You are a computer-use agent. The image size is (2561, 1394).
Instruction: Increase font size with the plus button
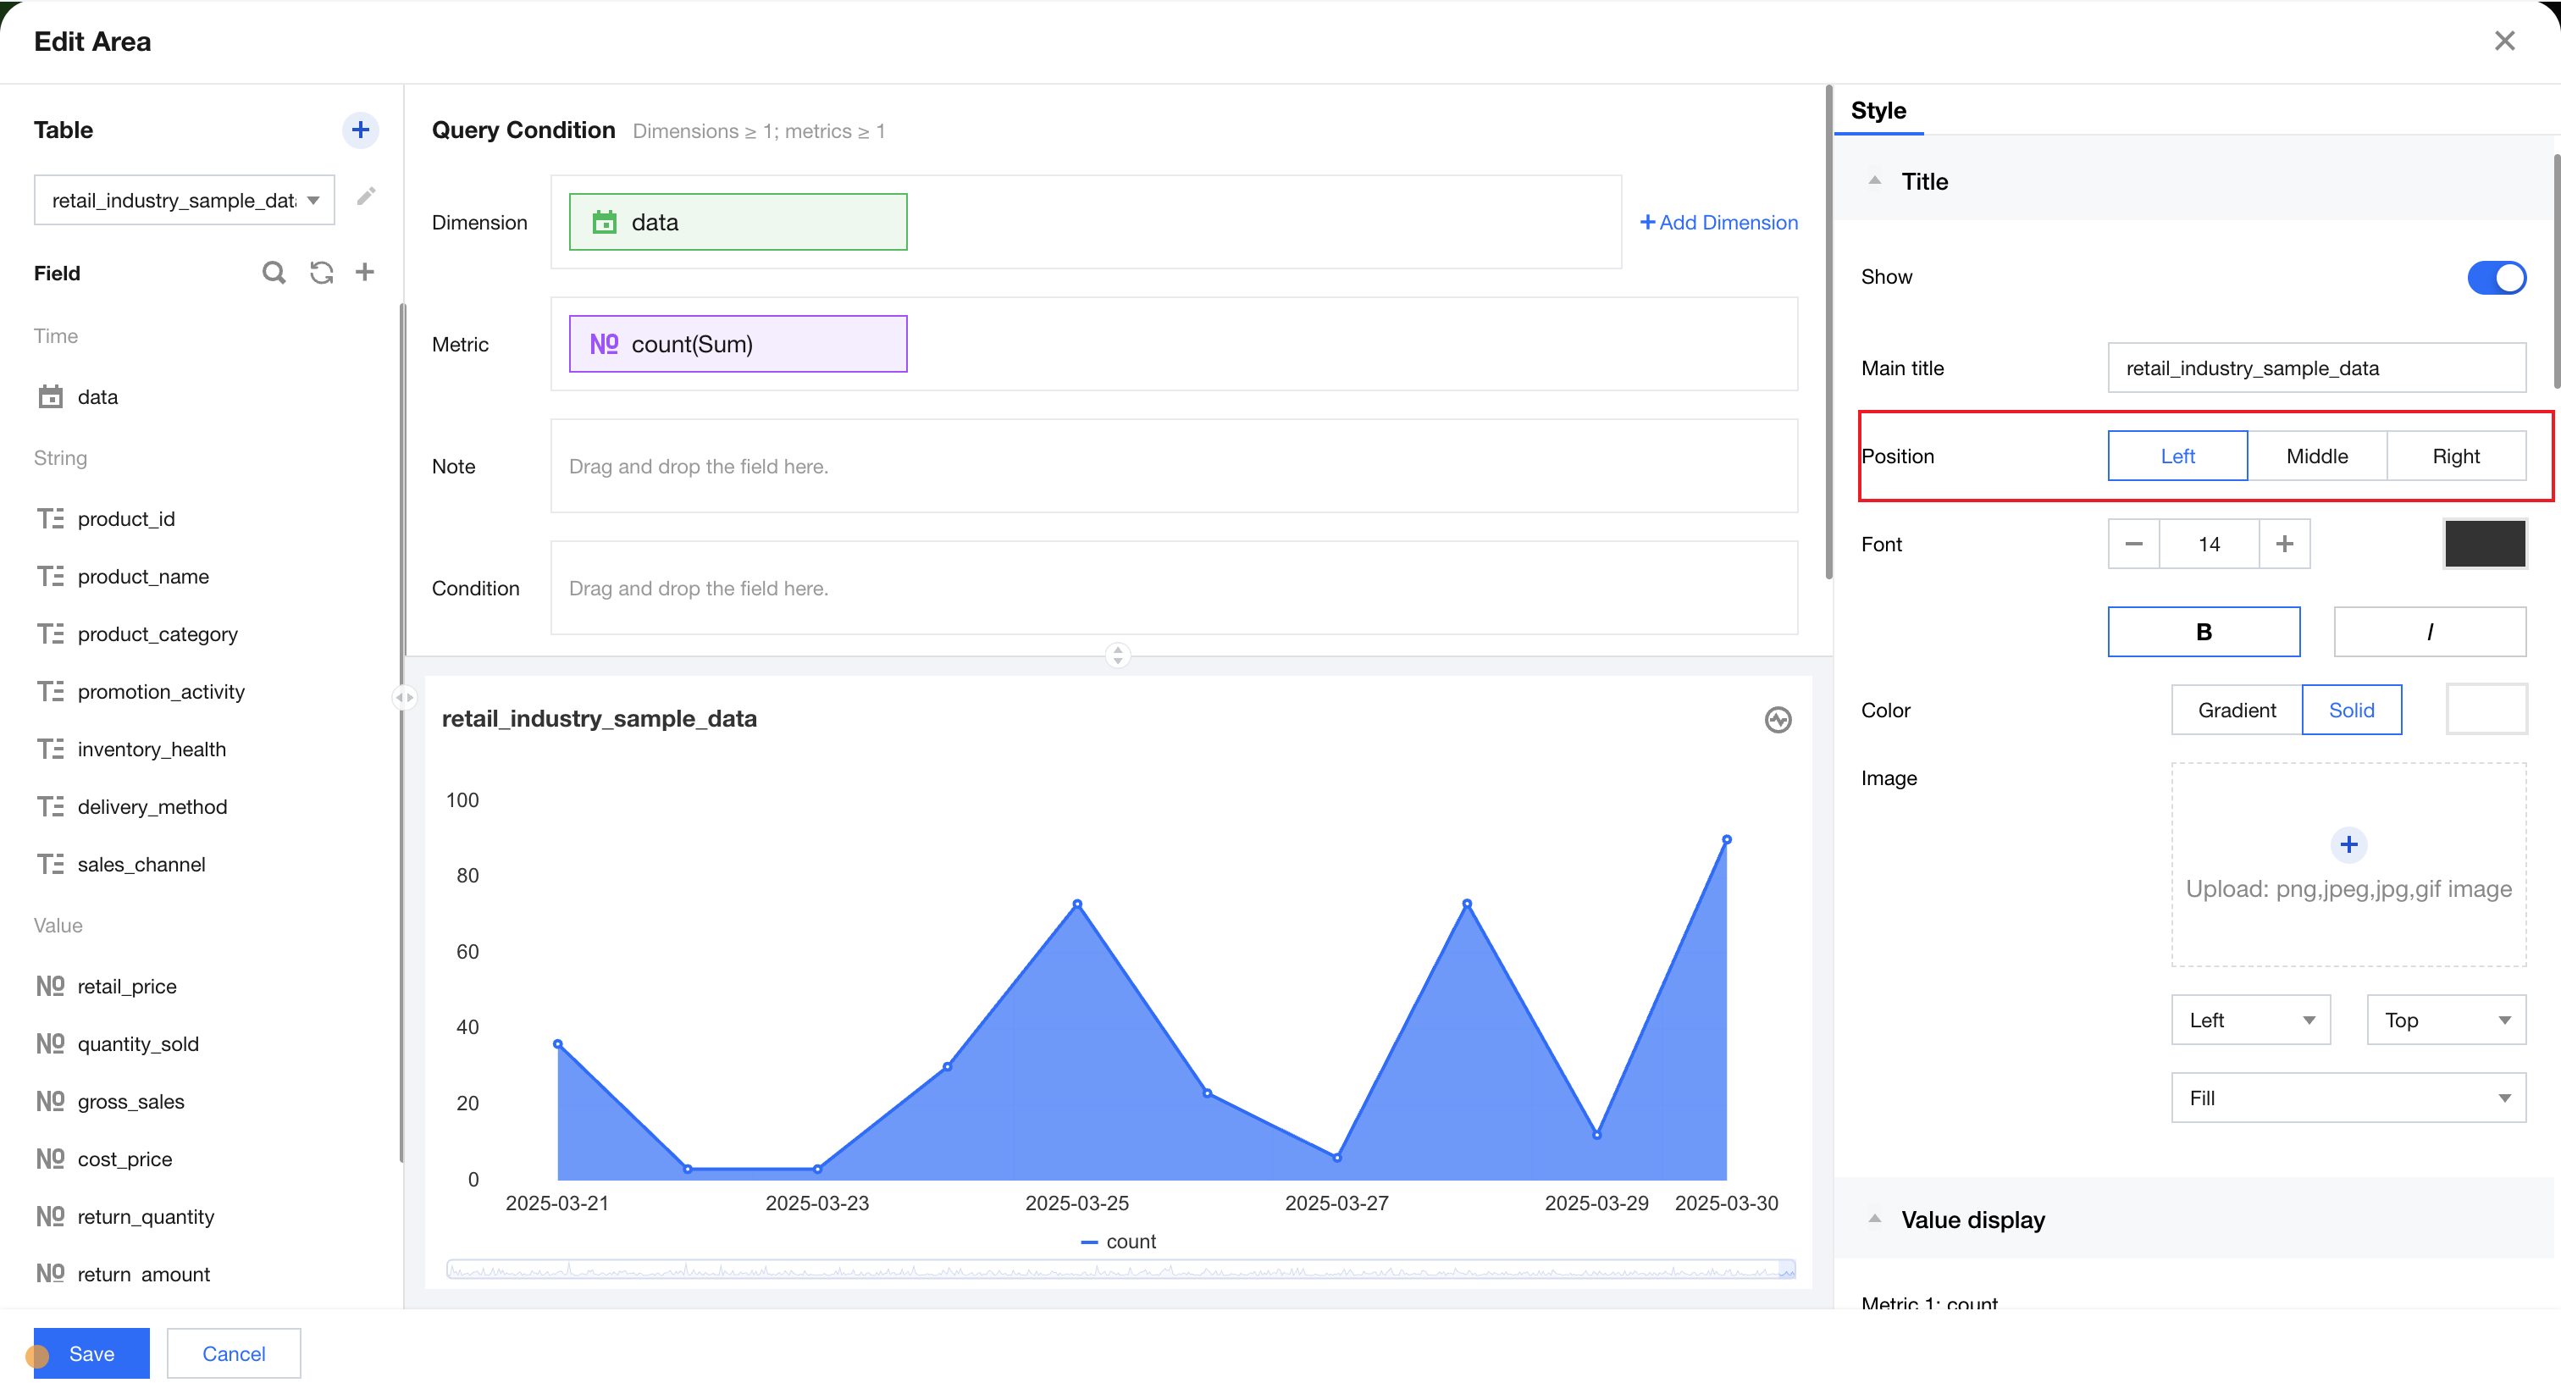coord(2285,544)
